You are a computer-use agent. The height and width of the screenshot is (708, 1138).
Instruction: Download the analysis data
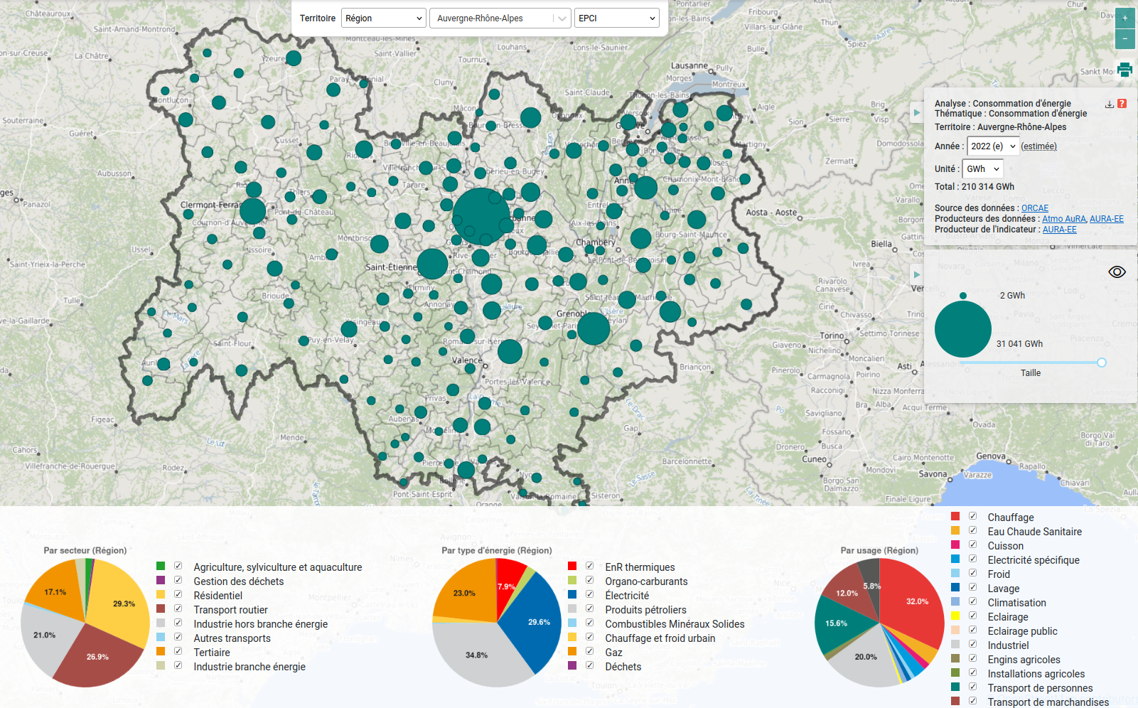pos(1109,104)
